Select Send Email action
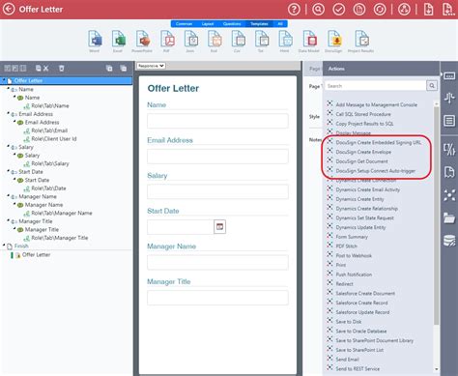Viewport: 458px width, 376px height. coord(347,360)
